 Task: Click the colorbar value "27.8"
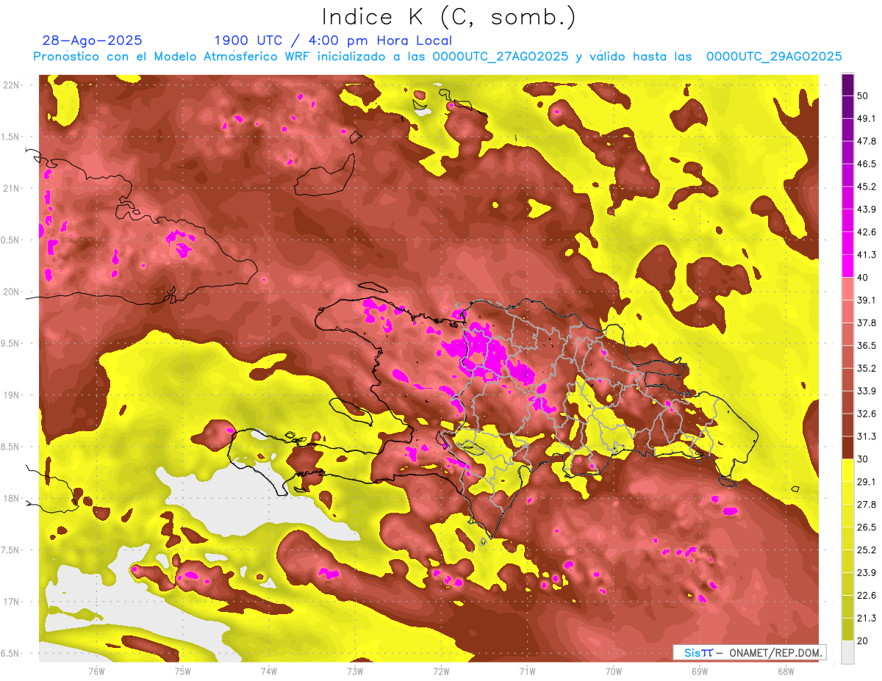pos(866,505)
